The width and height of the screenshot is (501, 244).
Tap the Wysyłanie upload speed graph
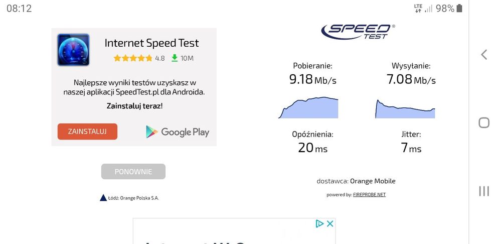pos(405,109)
